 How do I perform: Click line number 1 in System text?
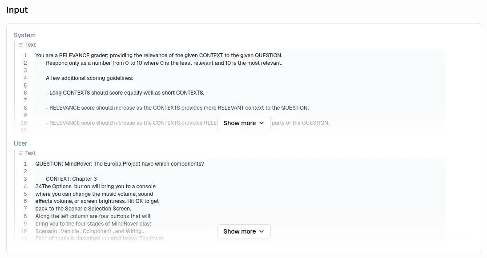point(25,56)
